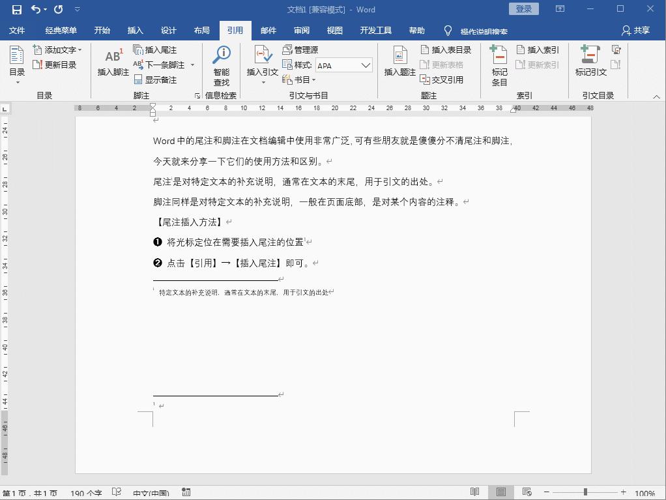
Task: Click the 190 个字 word count
Action: click(86, 493)
